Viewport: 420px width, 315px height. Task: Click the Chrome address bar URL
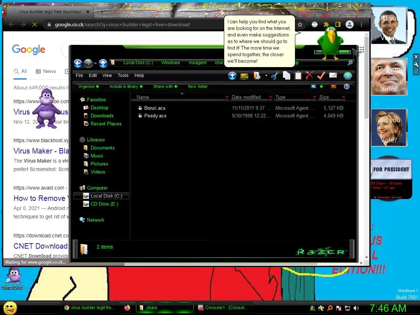pyautogui.click(x=122, y=25)
